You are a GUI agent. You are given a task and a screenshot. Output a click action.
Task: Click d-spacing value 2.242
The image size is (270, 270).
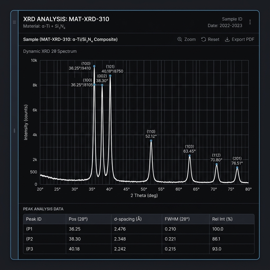point(120,249)
